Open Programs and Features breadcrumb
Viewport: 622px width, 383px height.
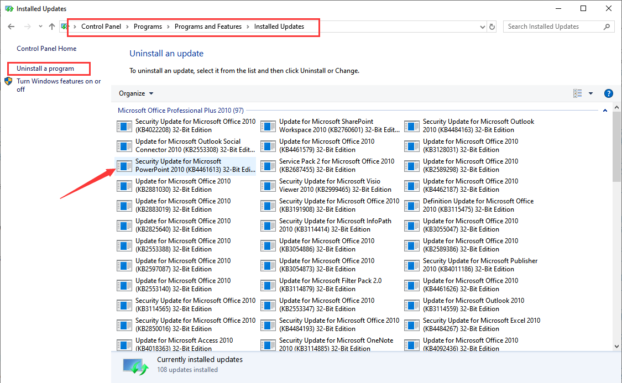(x=208, y=27)
